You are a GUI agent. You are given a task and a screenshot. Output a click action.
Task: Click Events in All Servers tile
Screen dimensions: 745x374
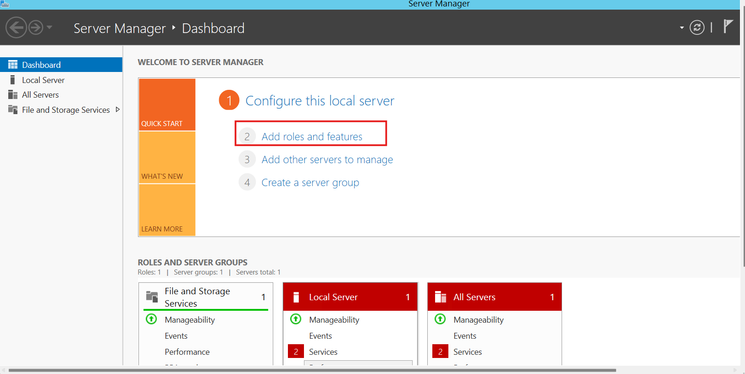(x=465, y=336)
